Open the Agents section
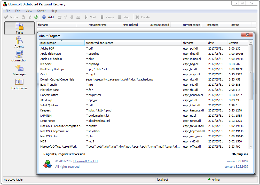This screenshot has height=185, width=260. click(x=19, y=42)
